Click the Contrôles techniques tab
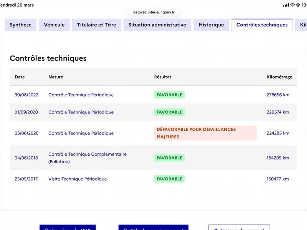 pyautogui.click(x=262, y=25)
